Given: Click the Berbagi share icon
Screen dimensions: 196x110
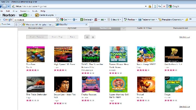Looking at the screenshot, I should tap(82, 20).
